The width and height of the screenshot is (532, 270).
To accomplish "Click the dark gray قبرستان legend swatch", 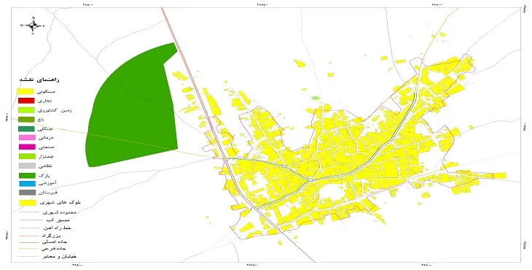I will click(27, 193).
